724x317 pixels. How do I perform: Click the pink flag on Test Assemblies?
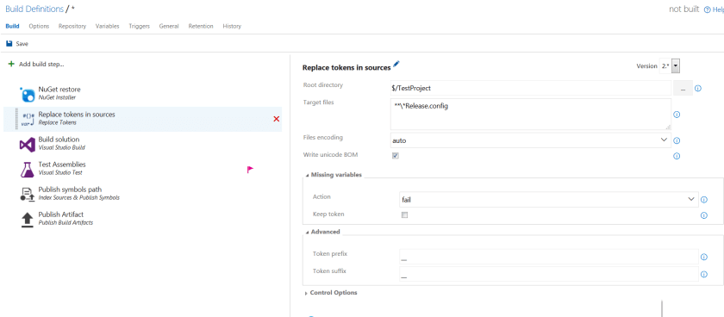[x=250, y=170]
